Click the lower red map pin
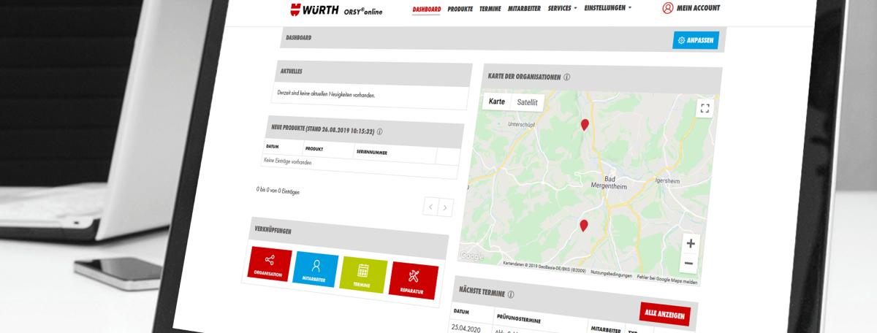 click(583, 226)
